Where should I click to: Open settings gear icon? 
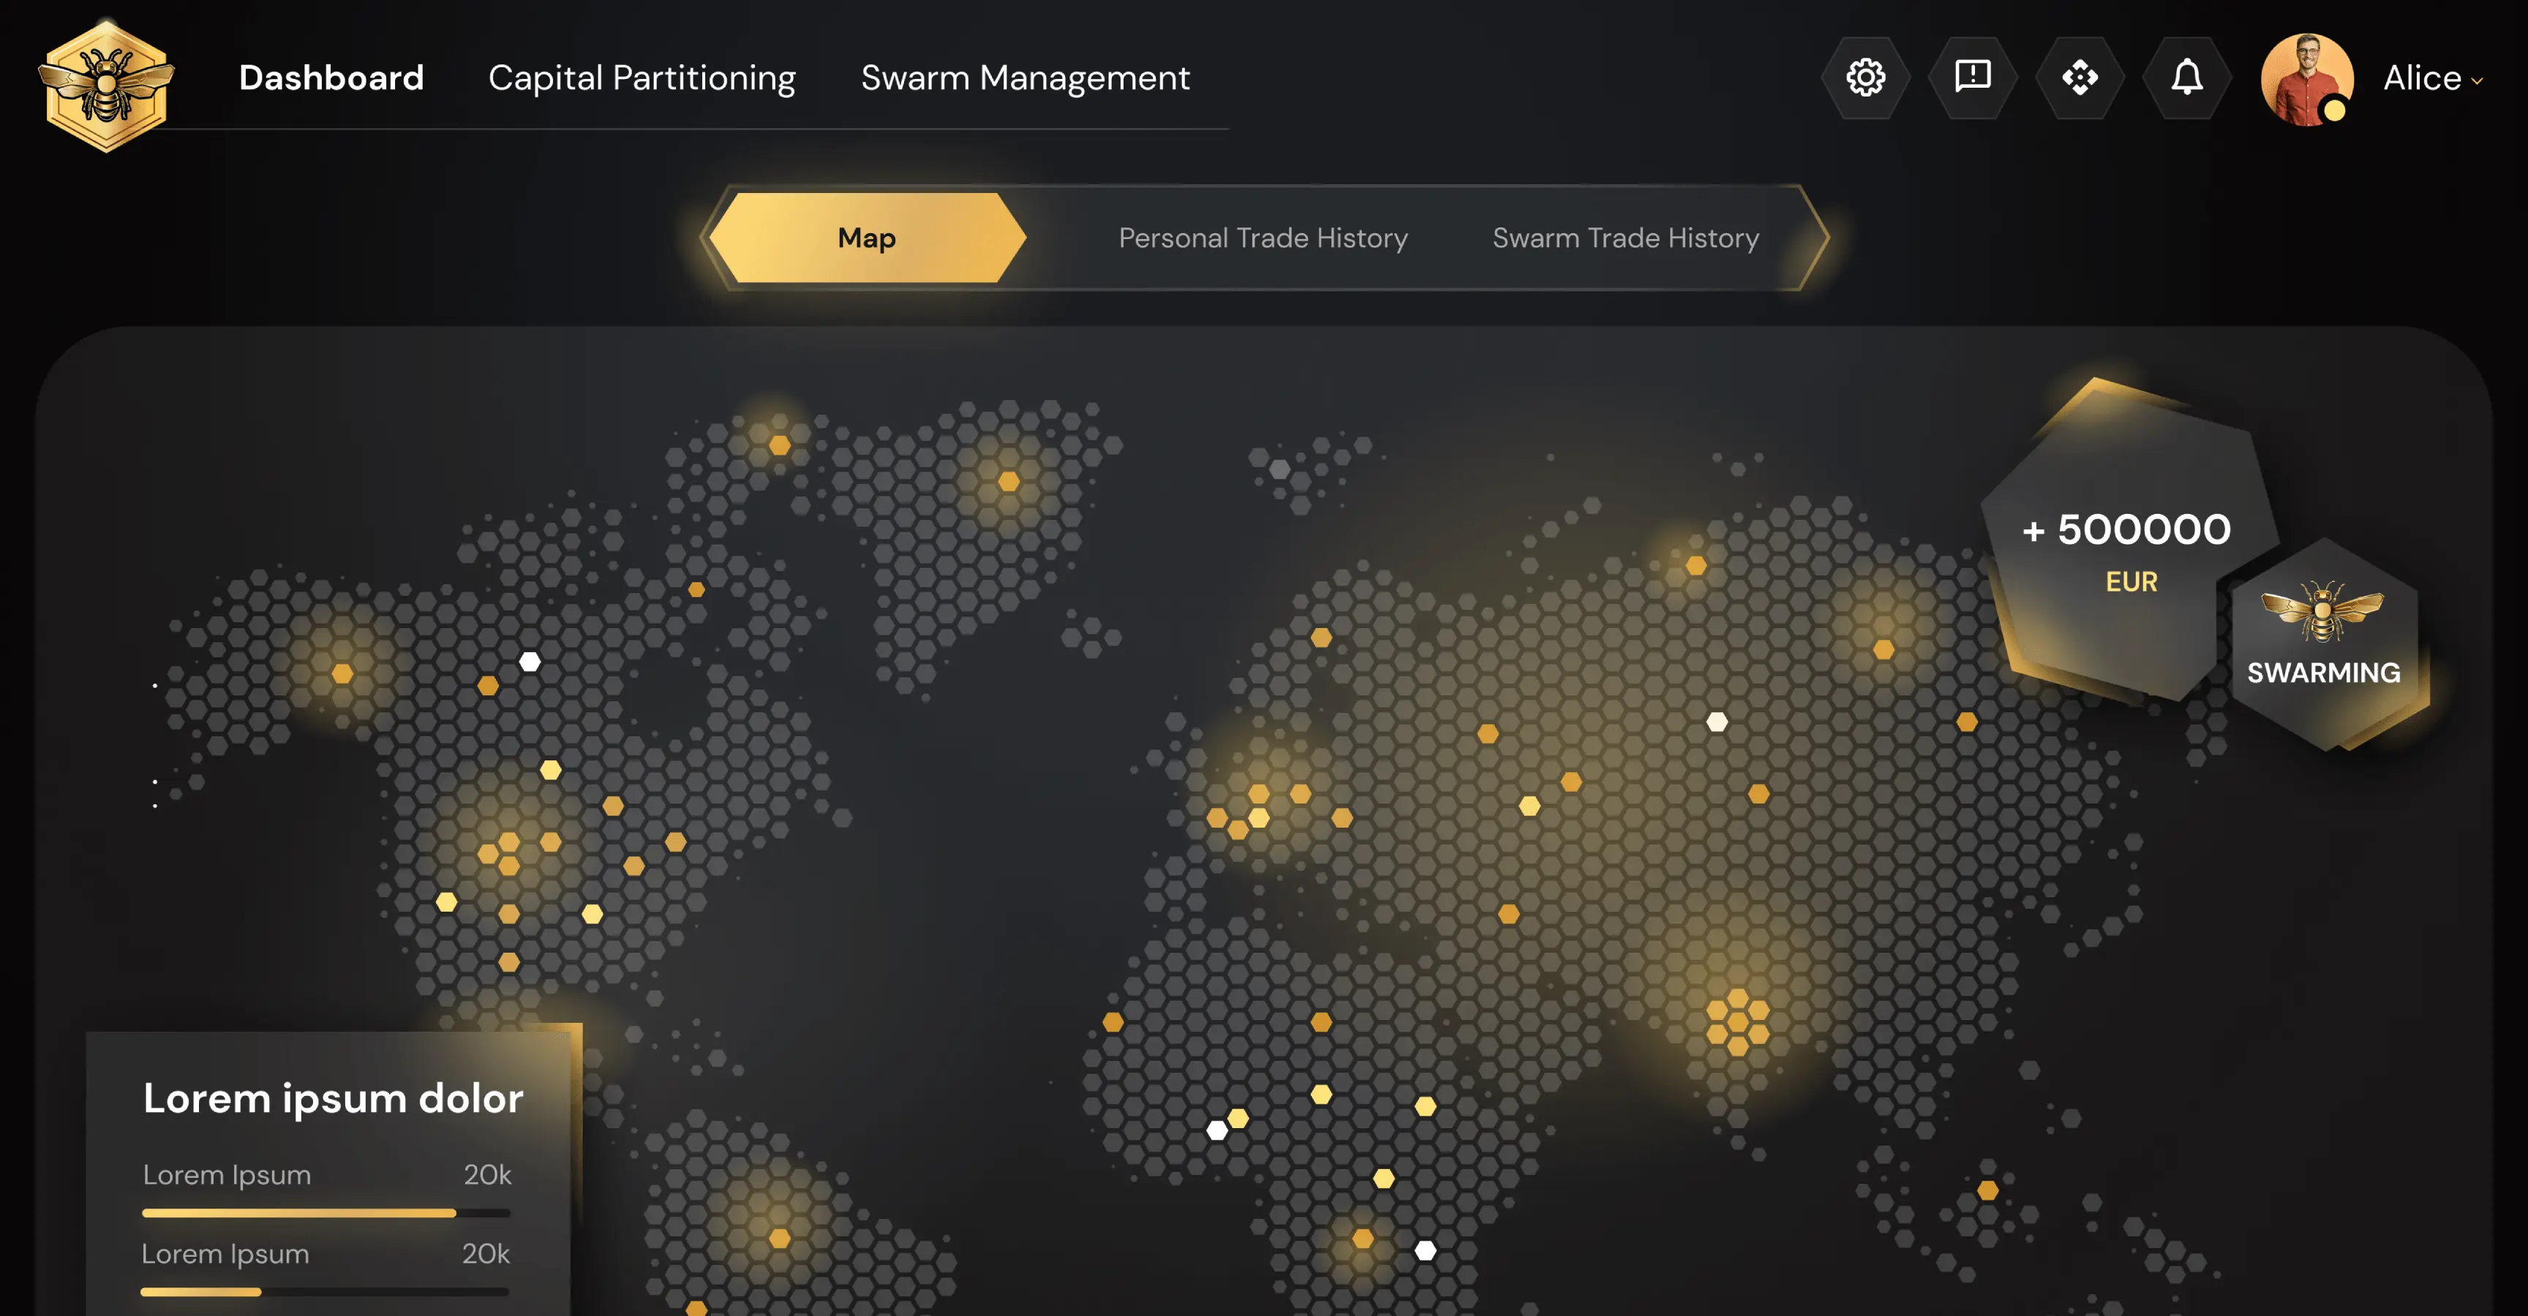pos(1865,77)
